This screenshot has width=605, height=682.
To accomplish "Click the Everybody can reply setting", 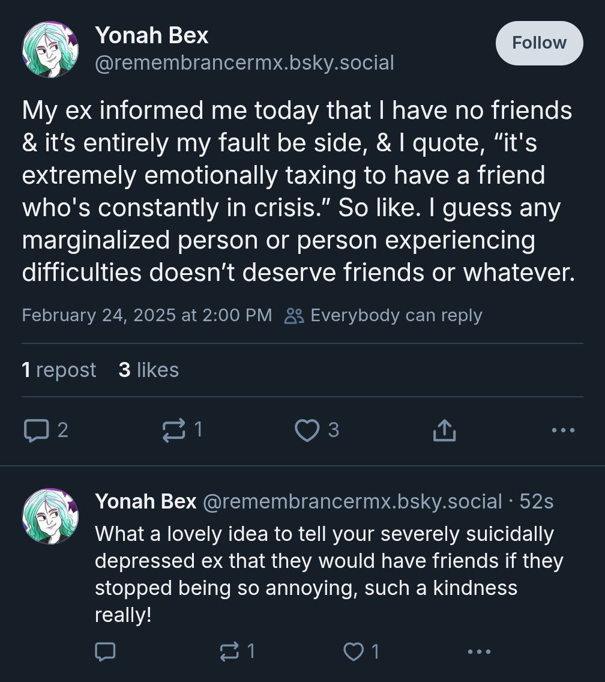I will (x=384, y=315).
